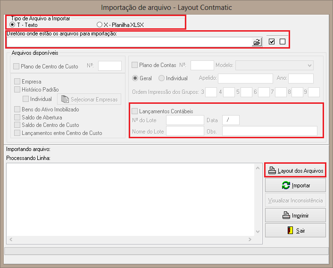
Task: Click the checked box icon beside directory field
Action: coord(272,42)
